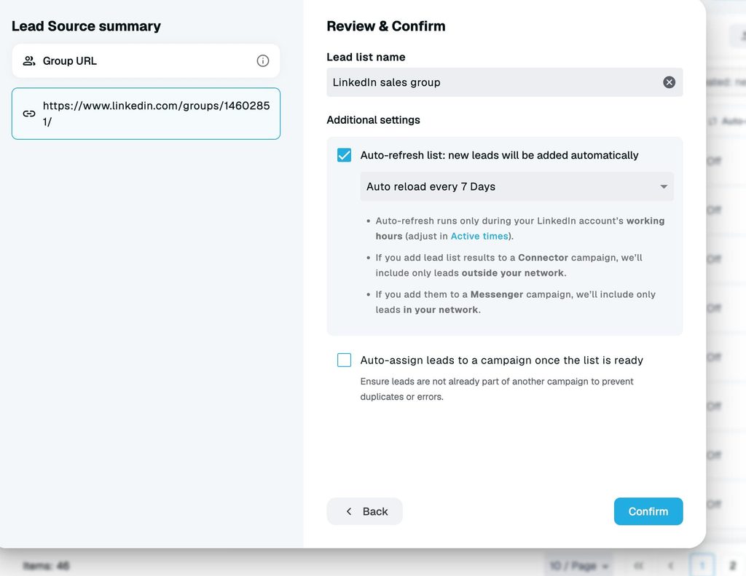Open the page size dropdown in background
Image resolution: width=746 pixels, height=576 pixels.
578,566
